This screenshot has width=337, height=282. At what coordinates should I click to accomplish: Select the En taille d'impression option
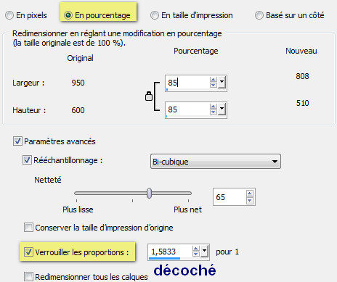point(155,15)
